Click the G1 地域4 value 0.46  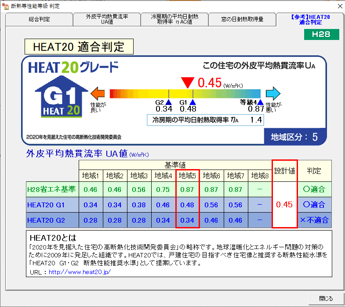click(163, 205)
